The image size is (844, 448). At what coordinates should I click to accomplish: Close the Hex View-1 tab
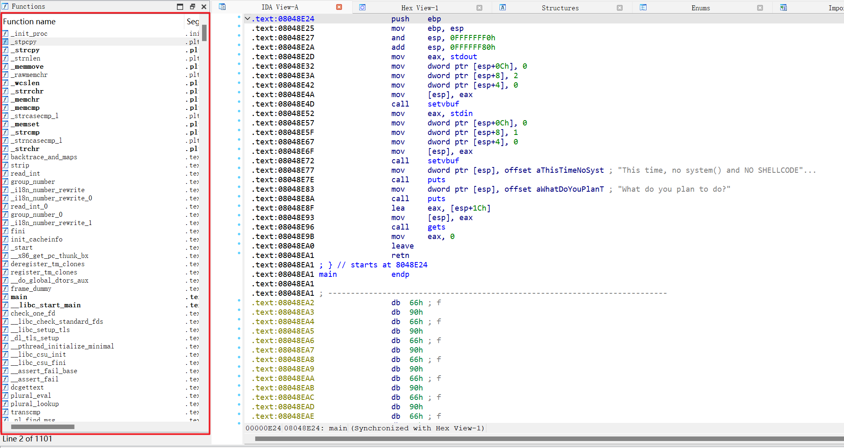pos(479,8)
